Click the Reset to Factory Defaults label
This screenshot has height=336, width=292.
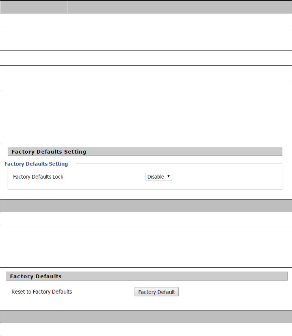(x=42, y=292)
